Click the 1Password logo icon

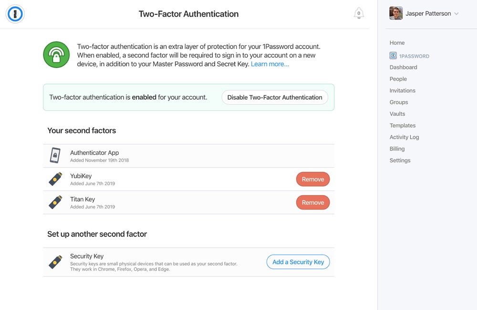(x=15, y=14)
